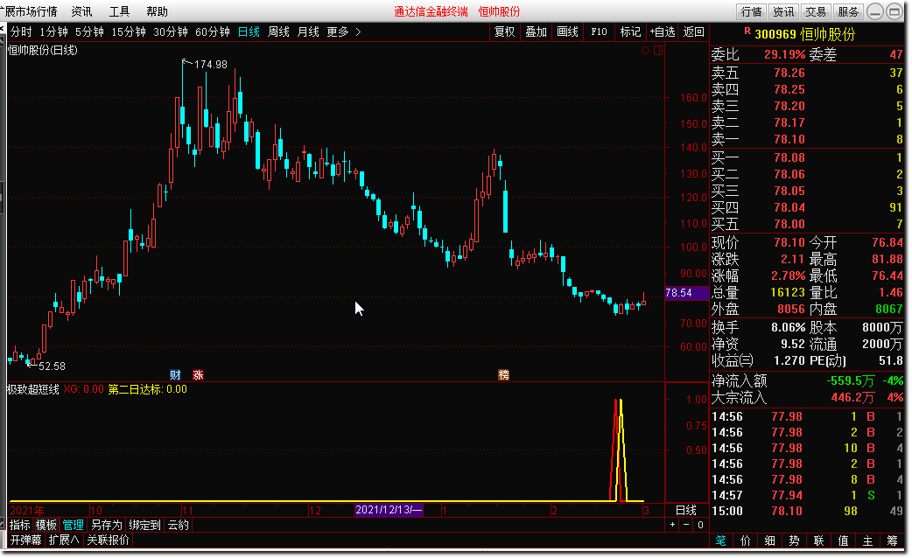Select the 值 value tab
Viewport: 912px width, 558px height.
tap(843, 541)
